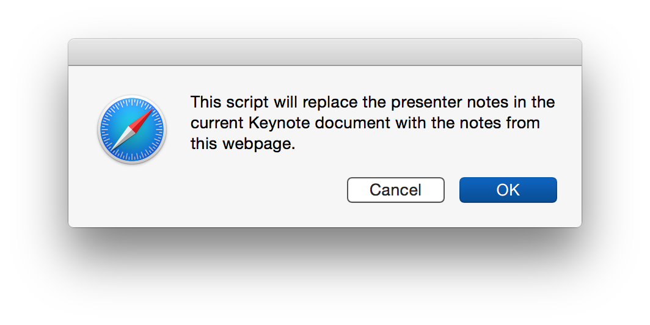650x325 pixels.
Task: Click the blank dialog area below the Safari icon
Action: pos(132,195)
